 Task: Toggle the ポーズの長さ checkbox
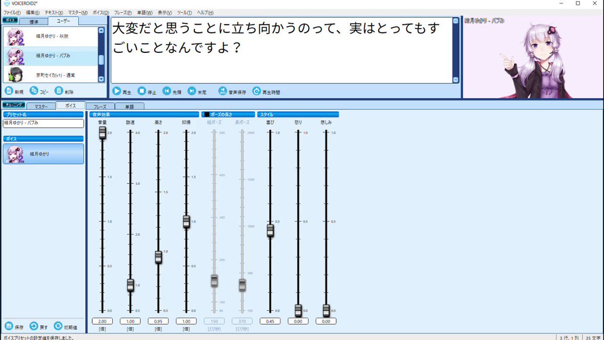(x=206, y=114)
